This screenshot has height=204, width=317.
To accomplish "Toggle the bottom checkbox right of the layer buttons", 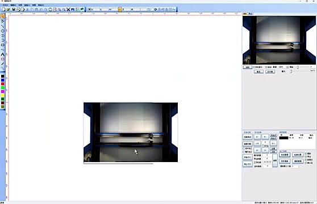I will pyautogui.click(x=306, y=163).
